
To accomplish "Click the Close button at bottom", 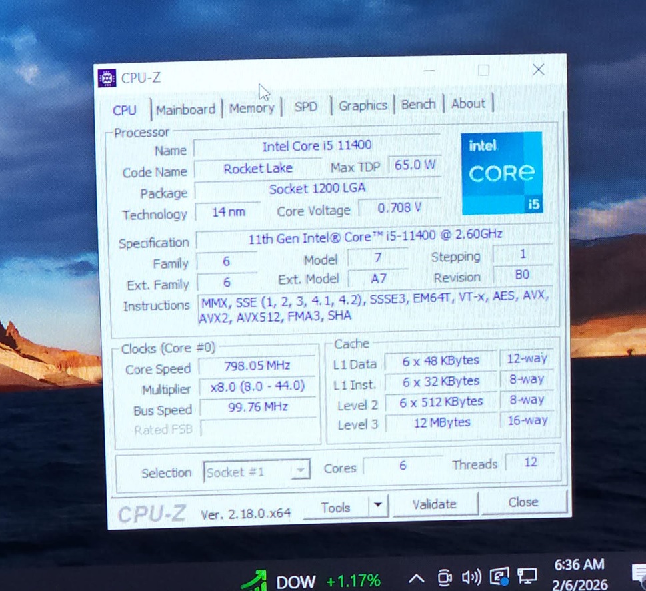I will pyautogui.click(x=523, y=502).
